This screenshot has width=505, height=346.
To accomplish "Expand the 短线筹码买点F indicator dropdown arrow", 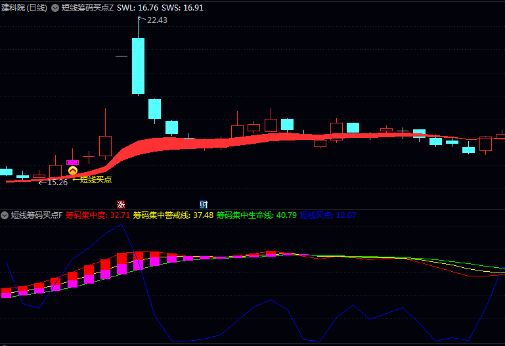I will (x=5, y=215).
